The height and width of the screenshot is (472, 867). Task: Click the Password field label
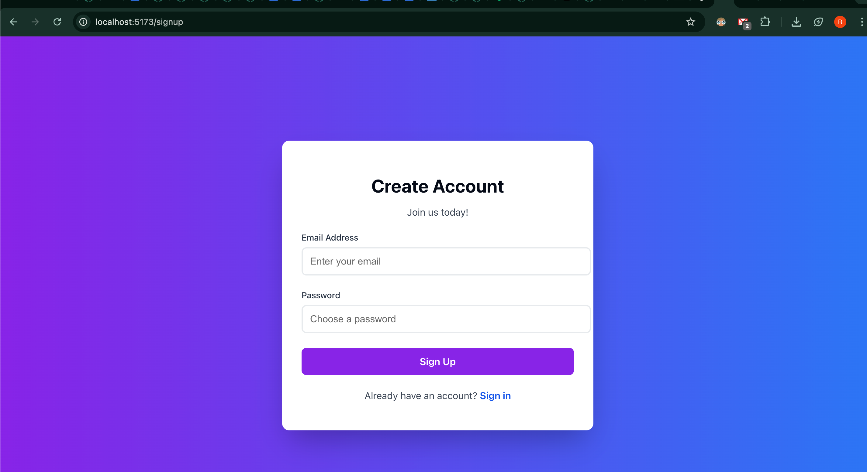tap(321, 296)
